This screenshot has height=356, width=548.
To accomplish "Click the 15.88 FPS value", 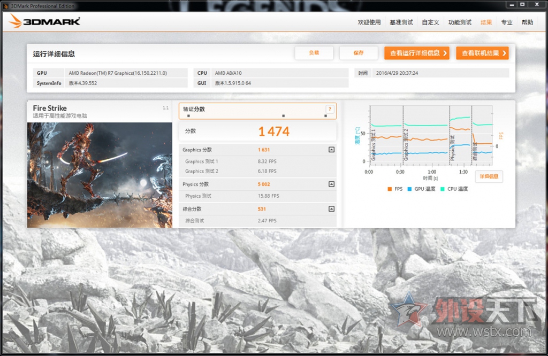I will tap(269, 196).
